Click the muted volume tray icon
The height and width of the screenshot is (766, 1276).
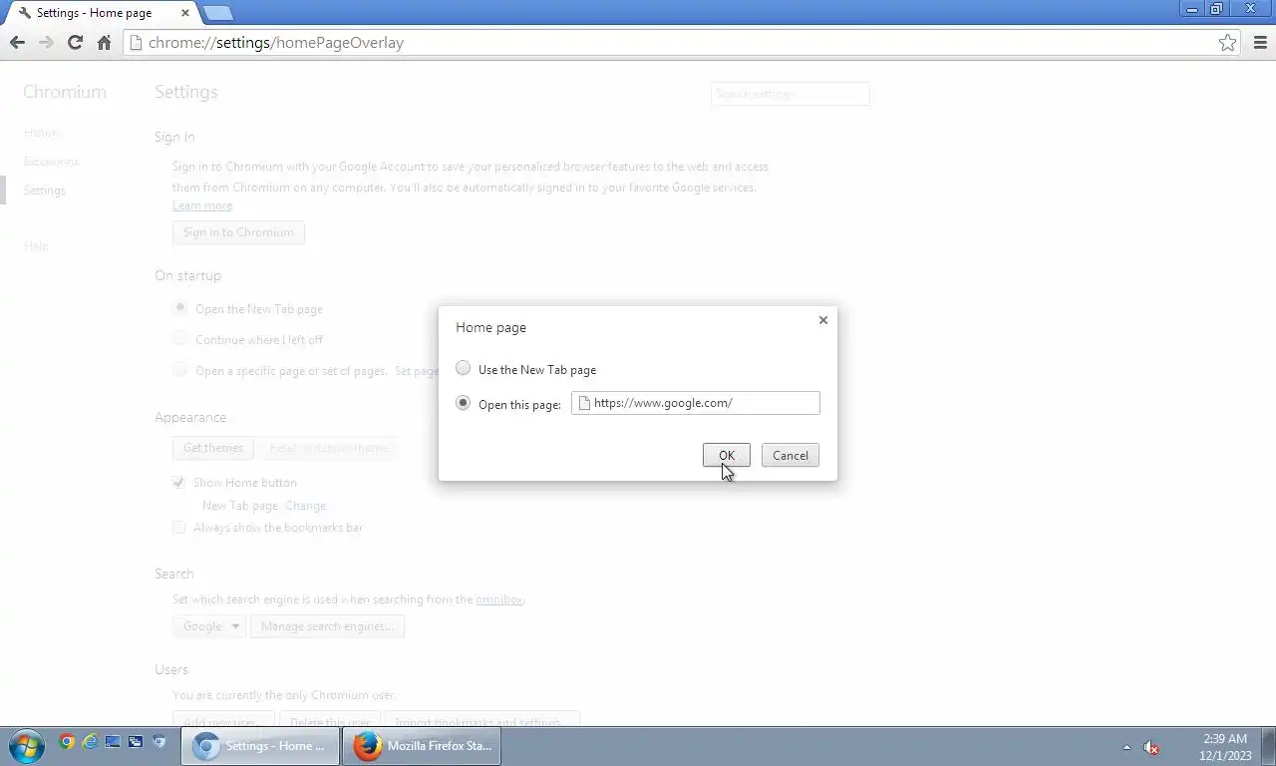coord(1150,747)
